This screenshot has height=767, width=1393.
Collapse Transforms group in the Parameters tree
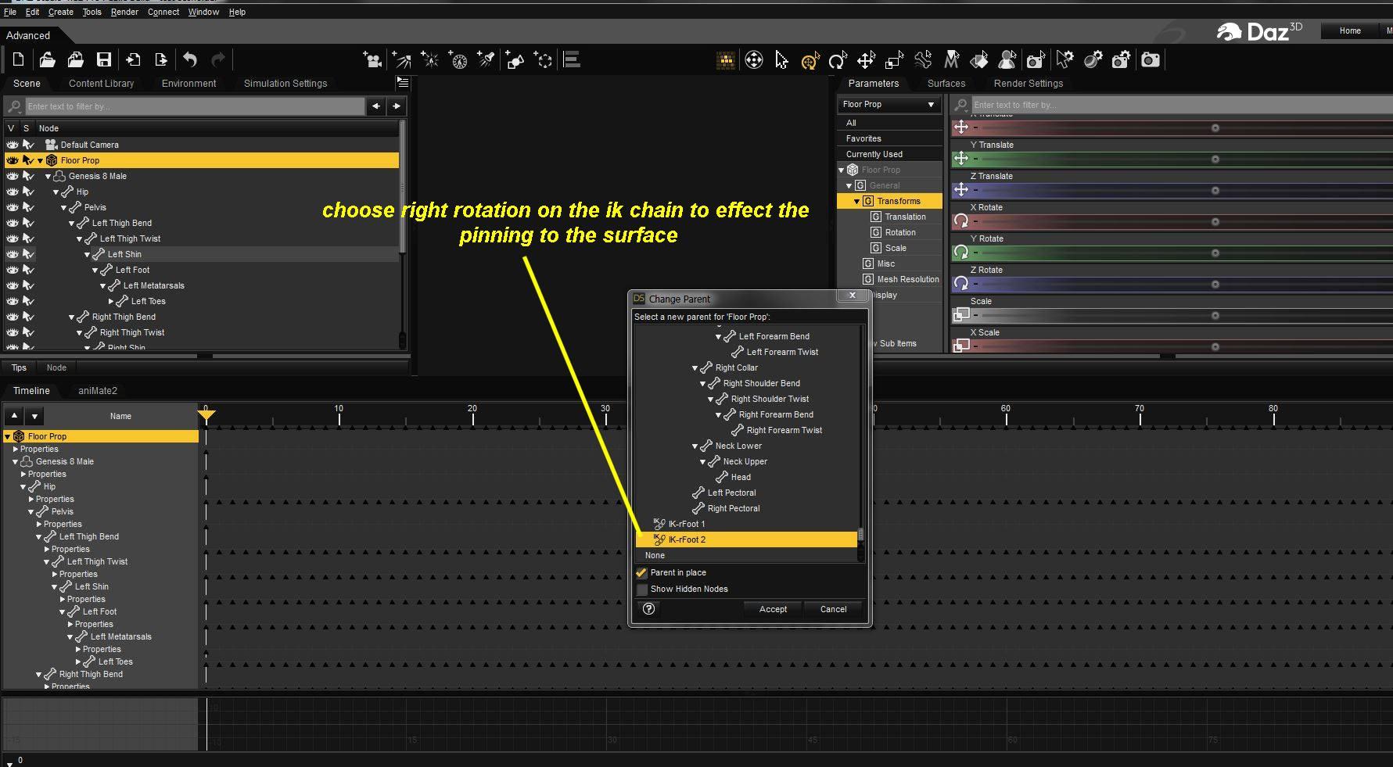pyautogui.click(x=856, y=202)
